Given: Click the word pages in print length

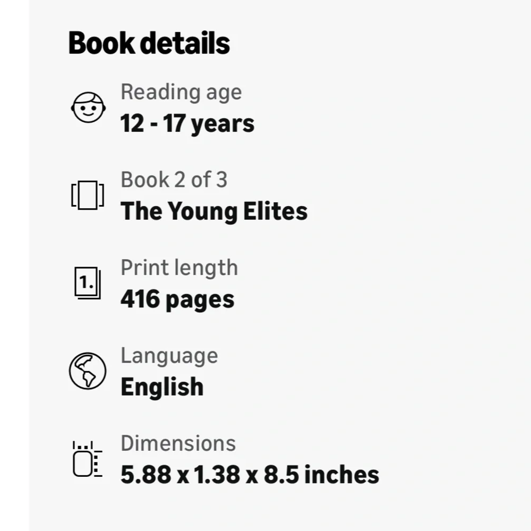Looking at the screenshot, I should point(200,301).
